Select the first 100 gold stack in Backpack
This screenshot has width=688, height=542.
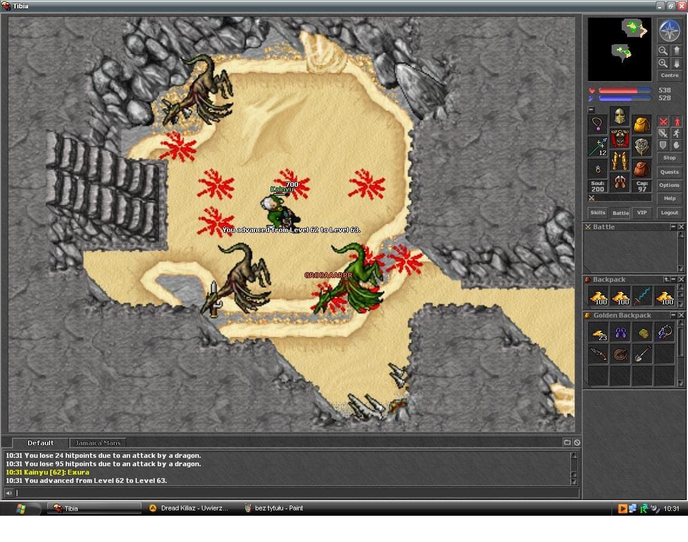point(598,297)
